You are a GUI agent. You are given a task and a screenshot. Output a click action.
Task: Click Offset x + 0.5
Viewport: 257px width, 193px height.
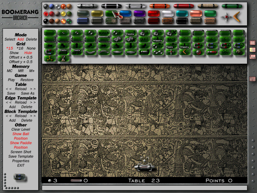click(21, 57)
